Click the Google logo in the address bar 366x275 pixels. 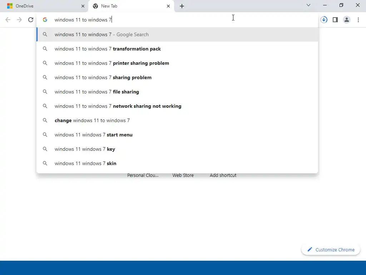click(x=45, y=20)
